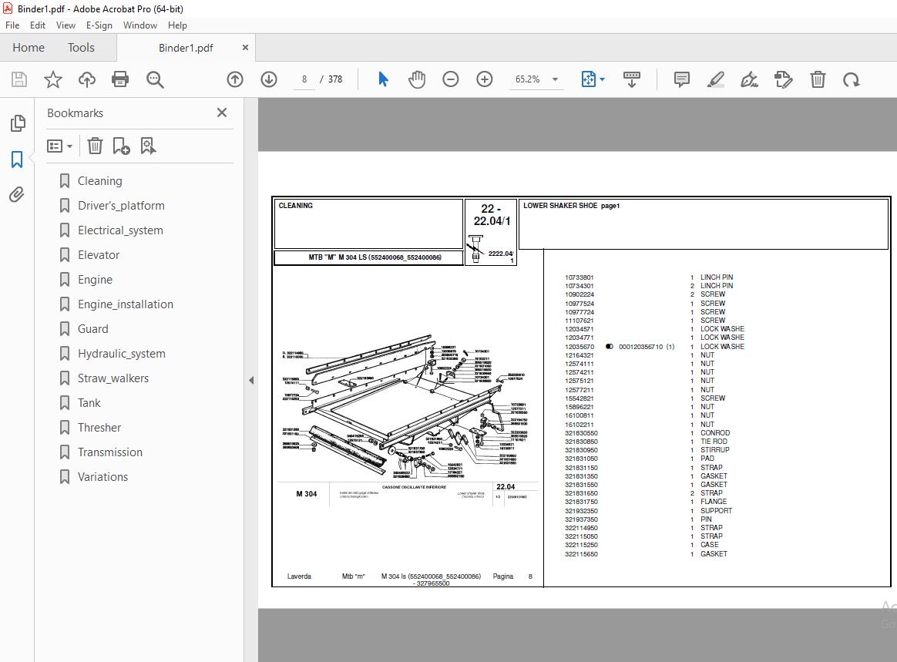Zoom in with the plus button
The height and width of the screenshot is (662, 897).
tap(485, 79)
